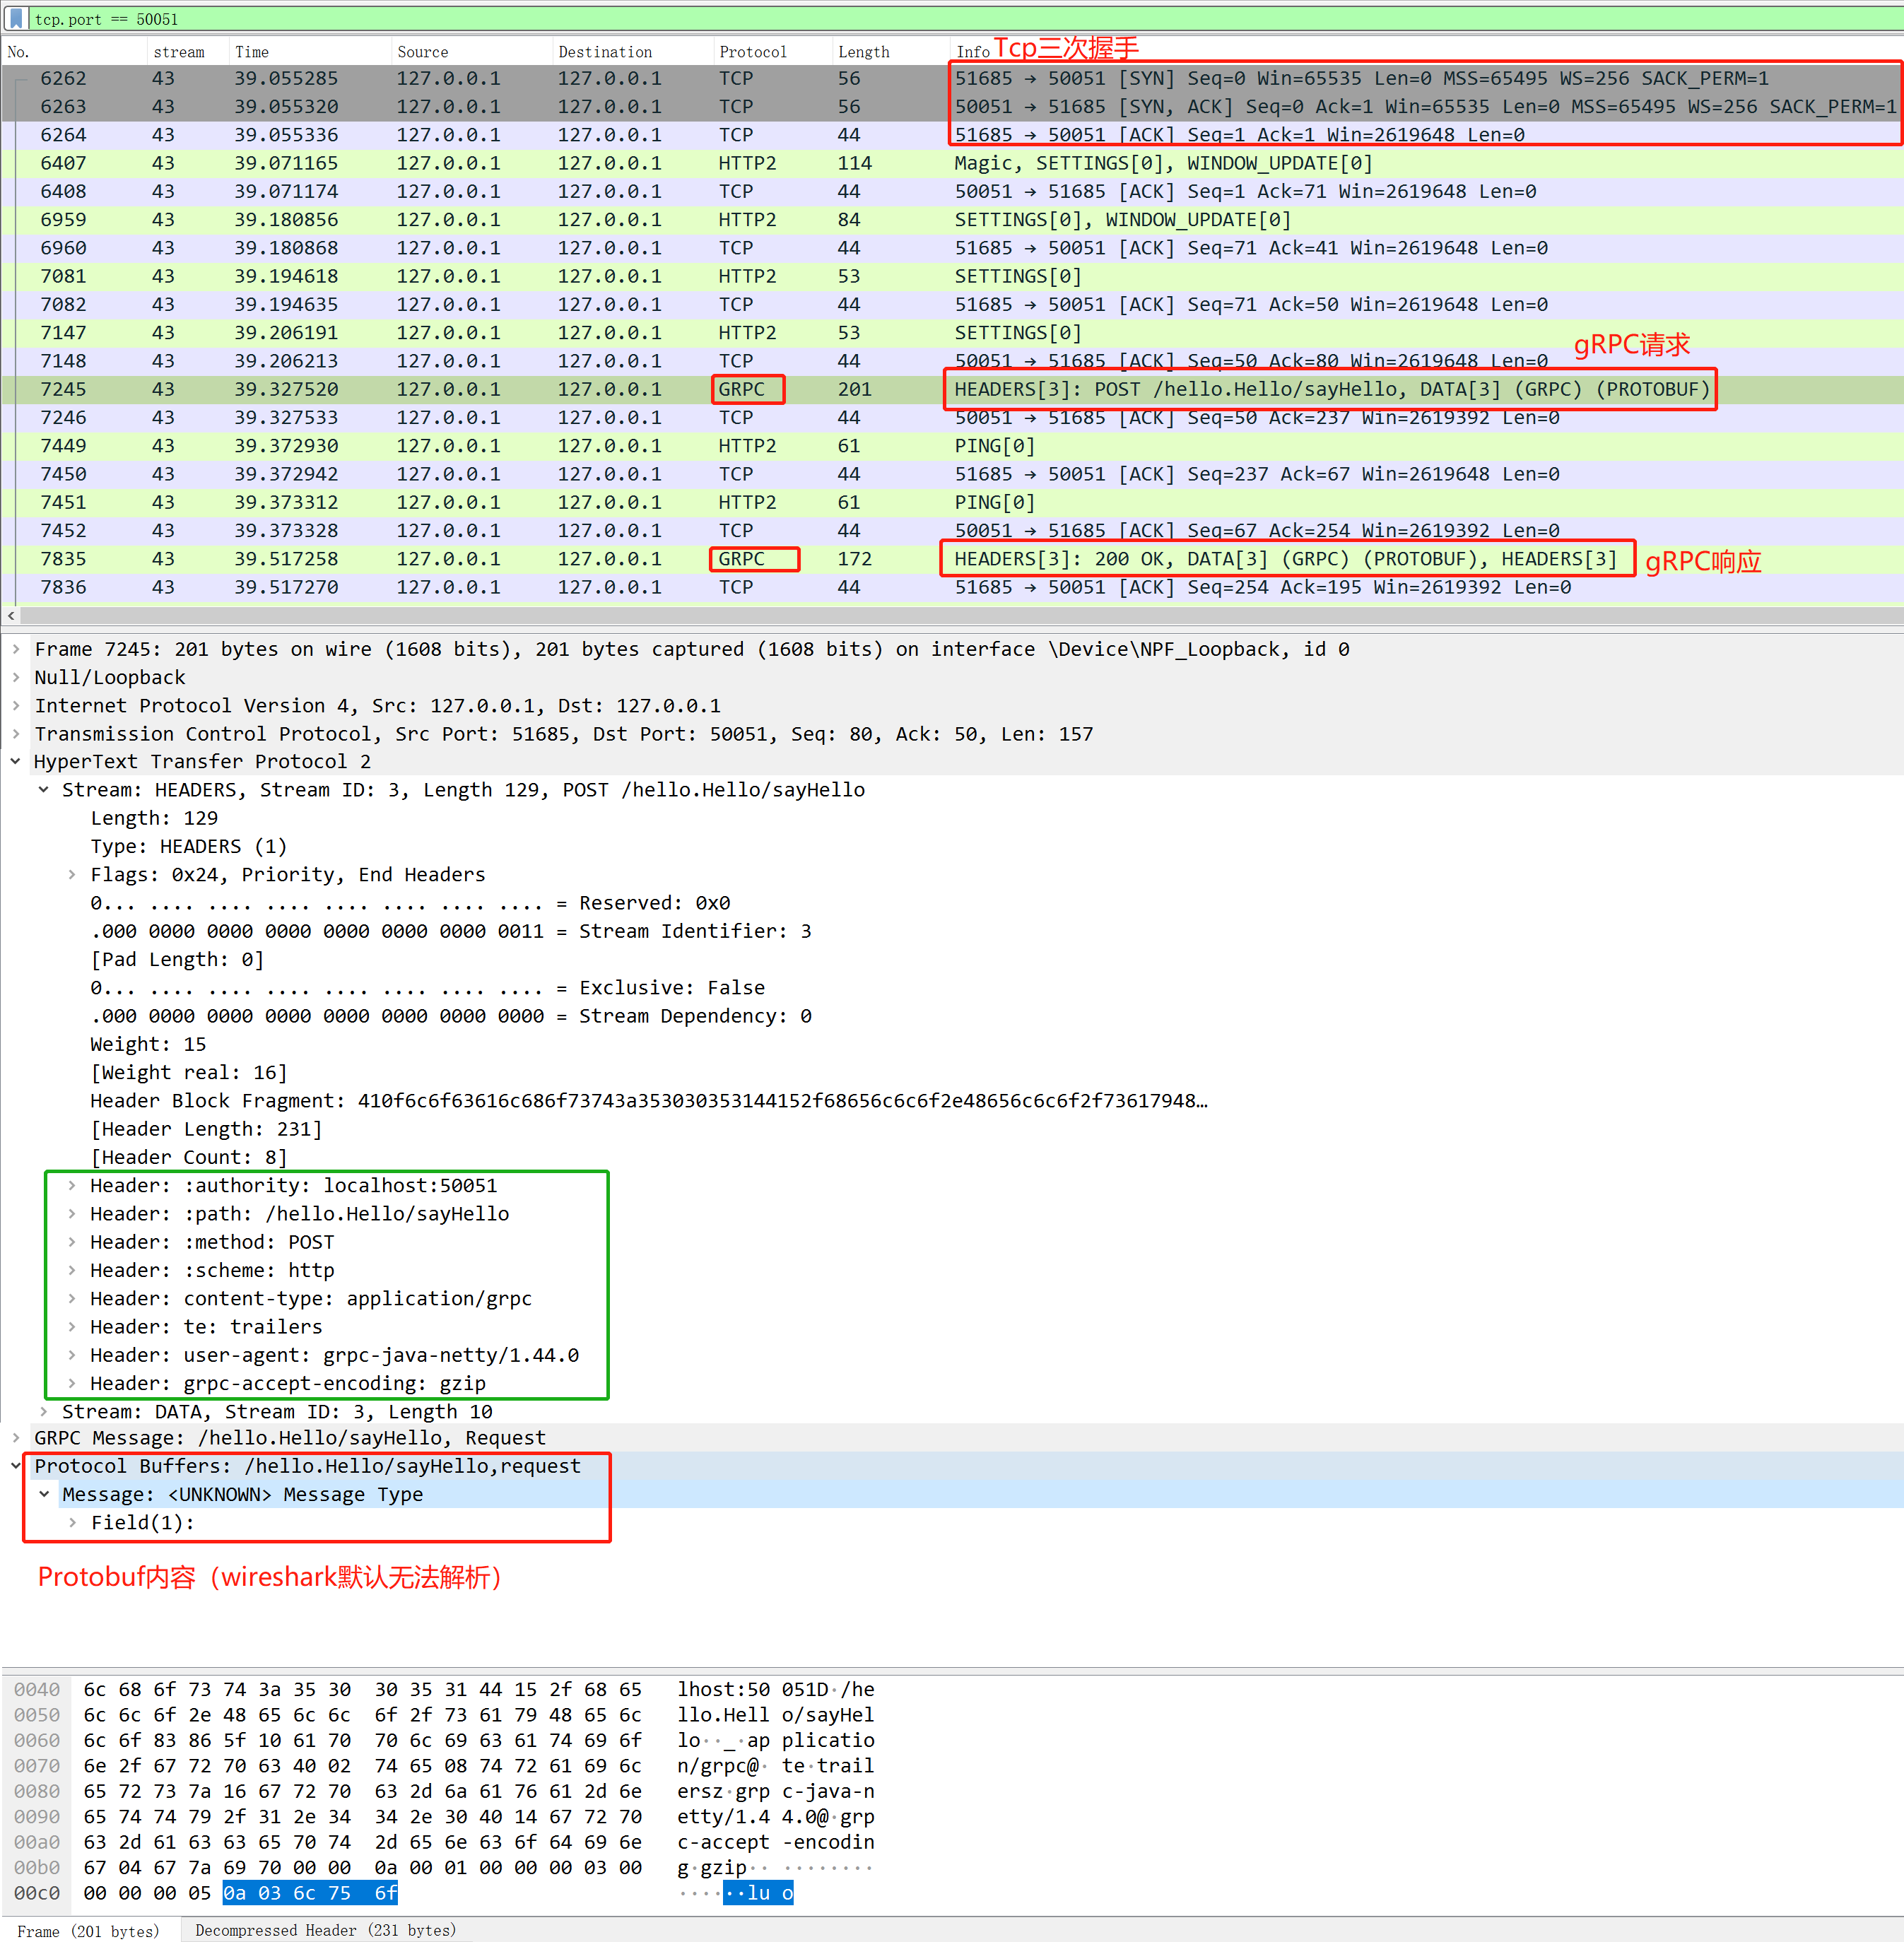Switch to Decompressed Header bytes tab
The width and height of the screenshot is (1904, 1942).
click(x=325, y=1930)
